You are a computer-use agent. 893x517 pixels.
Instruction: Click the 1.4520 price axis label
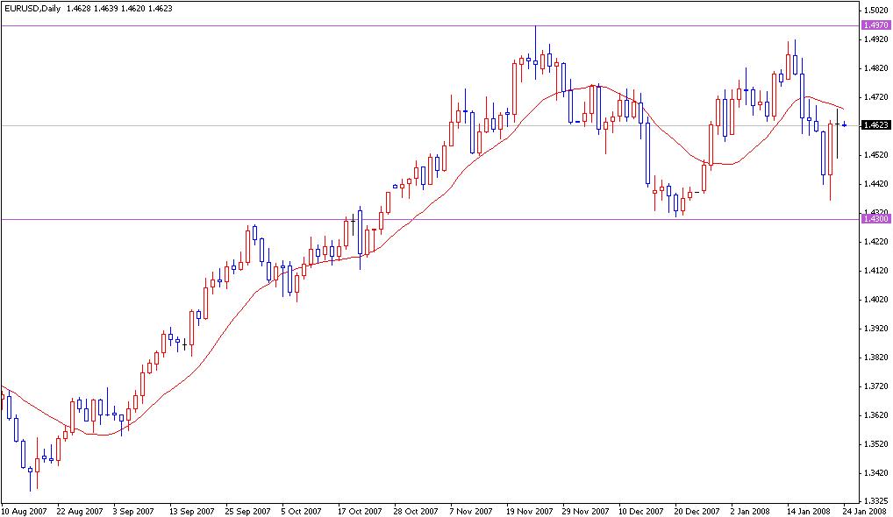[x=876, y=155]
